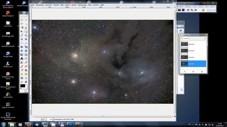Swap foreground and background colors arrow
This screenshot has width=227, height=127.
27,85
